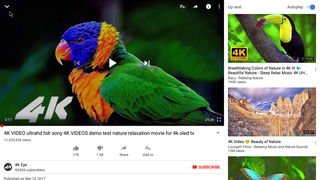The height and width of the screenshot is (180, 320).
Task: Toggle the Autoplay switch
Action: click(311, 7)
